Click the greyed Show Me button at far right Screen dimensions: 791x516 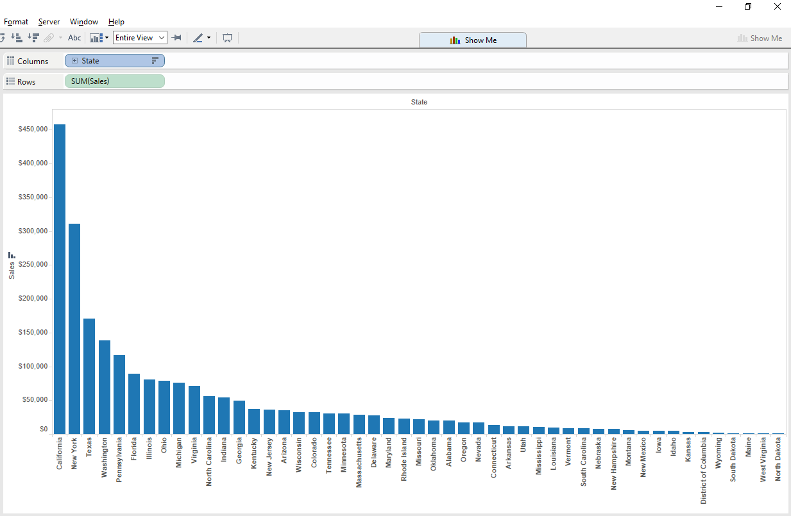tap(760, 38)
